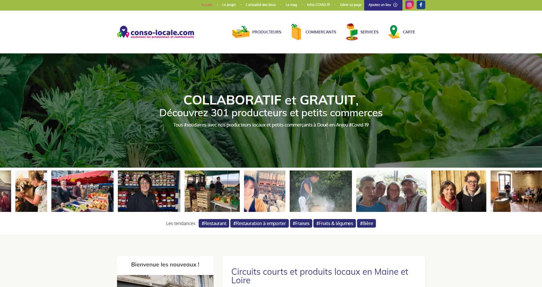Open the Le projet menu item

(229, 5)
